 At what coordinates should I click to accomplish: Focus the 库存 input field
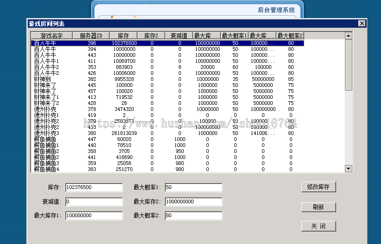(x=94, y=188)
